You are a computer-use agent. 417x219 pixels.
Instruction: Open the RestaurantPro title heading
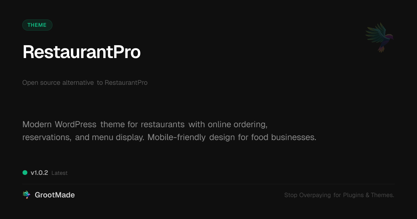(x=82, y=52)
